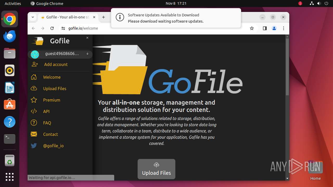This screenshot has width=333, height=187.
Task: Open the Premium sidebar link
Action: coord(52,100)
